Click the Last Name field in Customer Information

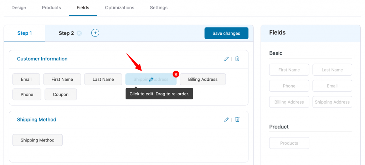point(103,79)
